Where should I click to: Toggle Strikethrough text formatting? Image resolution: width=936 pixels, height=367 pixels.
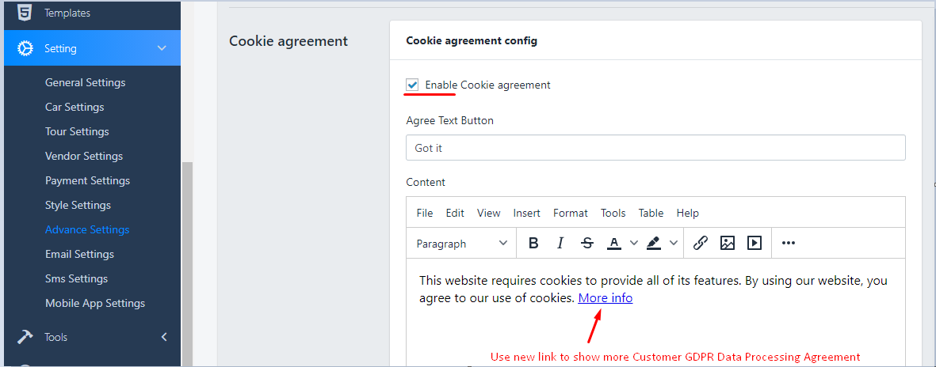pyautogui.click(x=587, y=244)
